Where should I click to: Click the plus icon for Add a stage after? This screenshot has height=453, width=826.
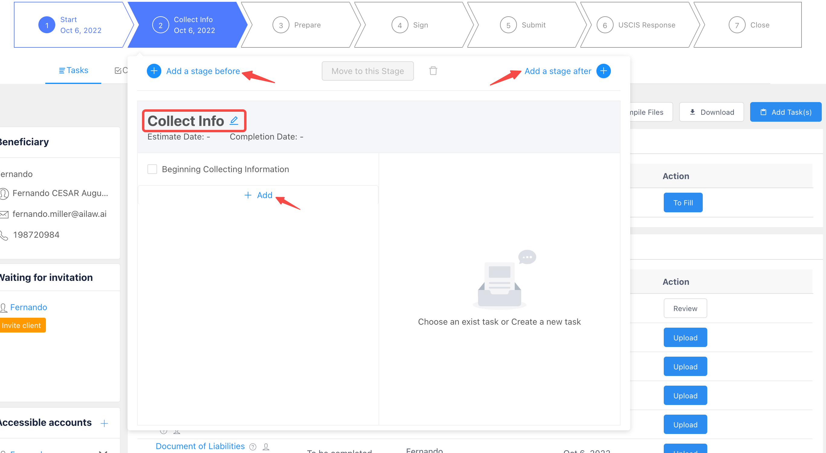tap(603, 71)
